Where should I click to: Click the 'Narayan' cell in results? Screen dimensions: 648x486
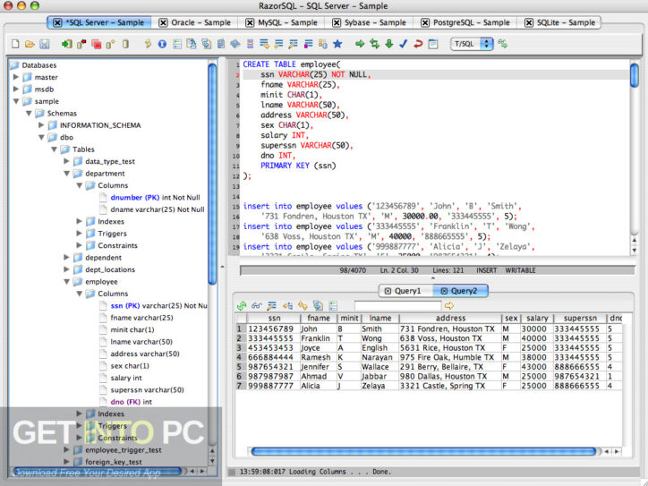tap(380, 357)
